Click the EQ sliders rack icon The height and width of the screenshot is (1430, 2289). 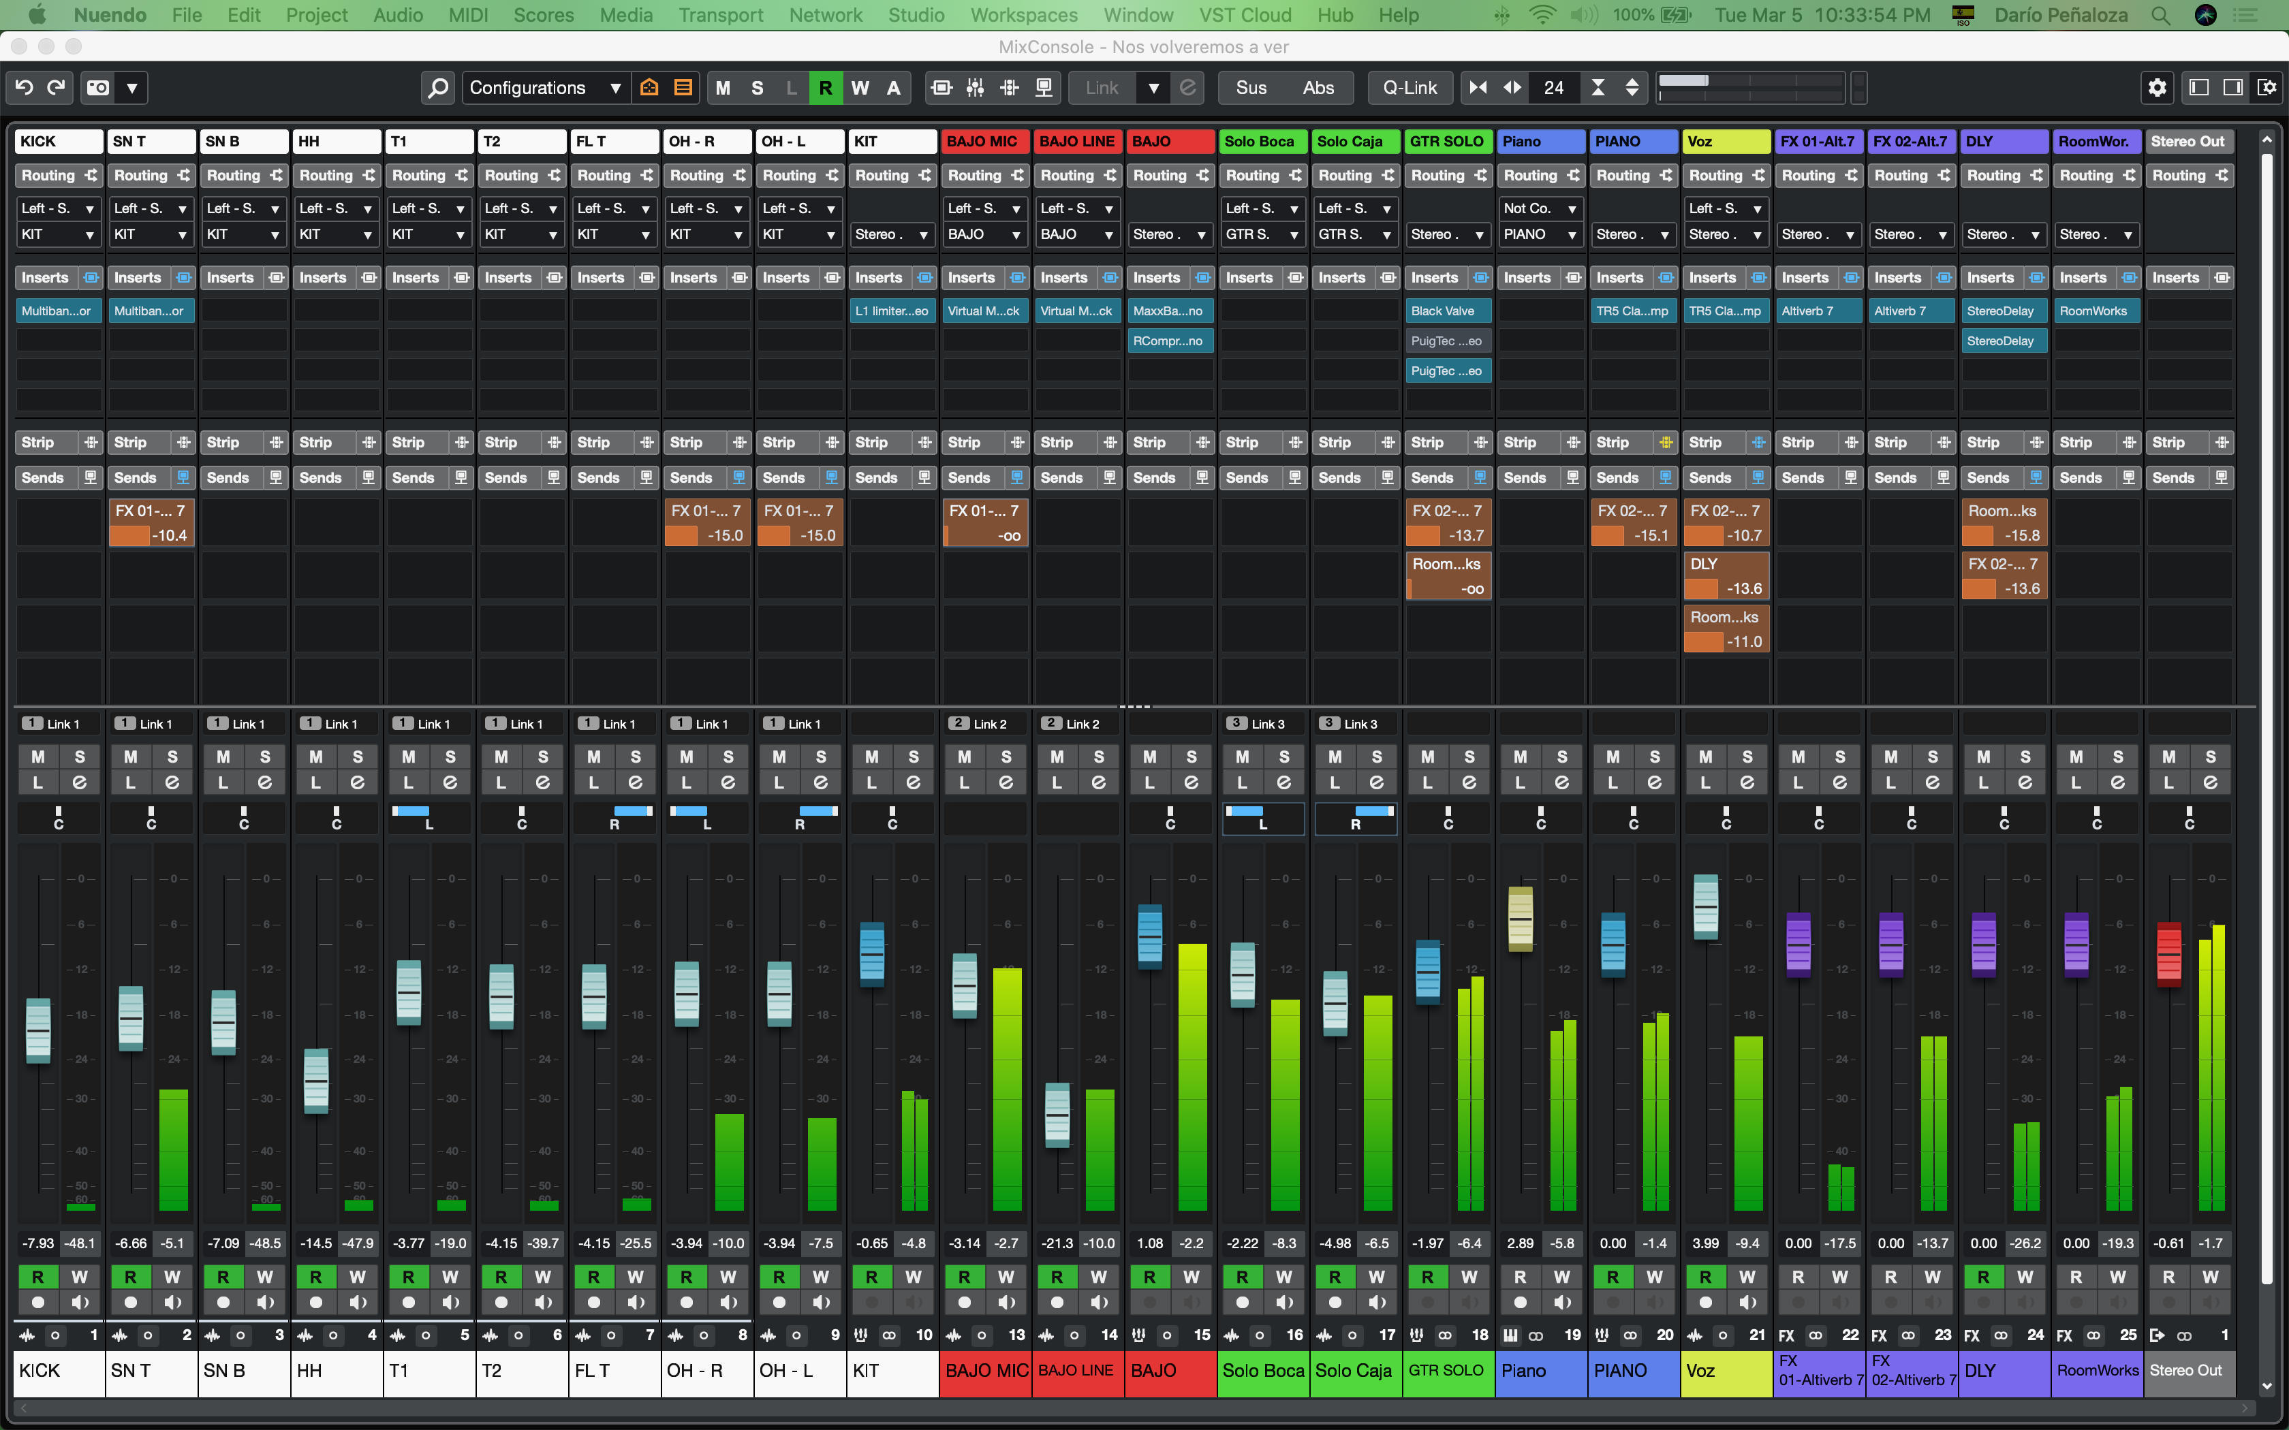point(975,88)
